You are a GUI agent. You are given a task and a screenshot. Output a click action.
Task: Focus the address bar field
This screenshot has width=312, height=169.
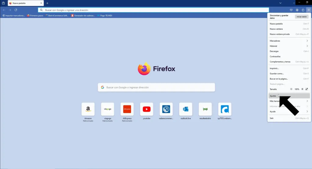tap(154, 10)
